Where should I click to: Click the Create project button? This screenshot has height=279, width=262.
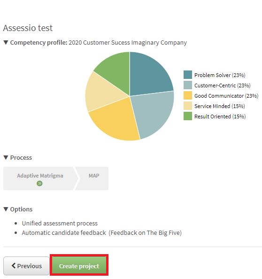coord(79,266)
